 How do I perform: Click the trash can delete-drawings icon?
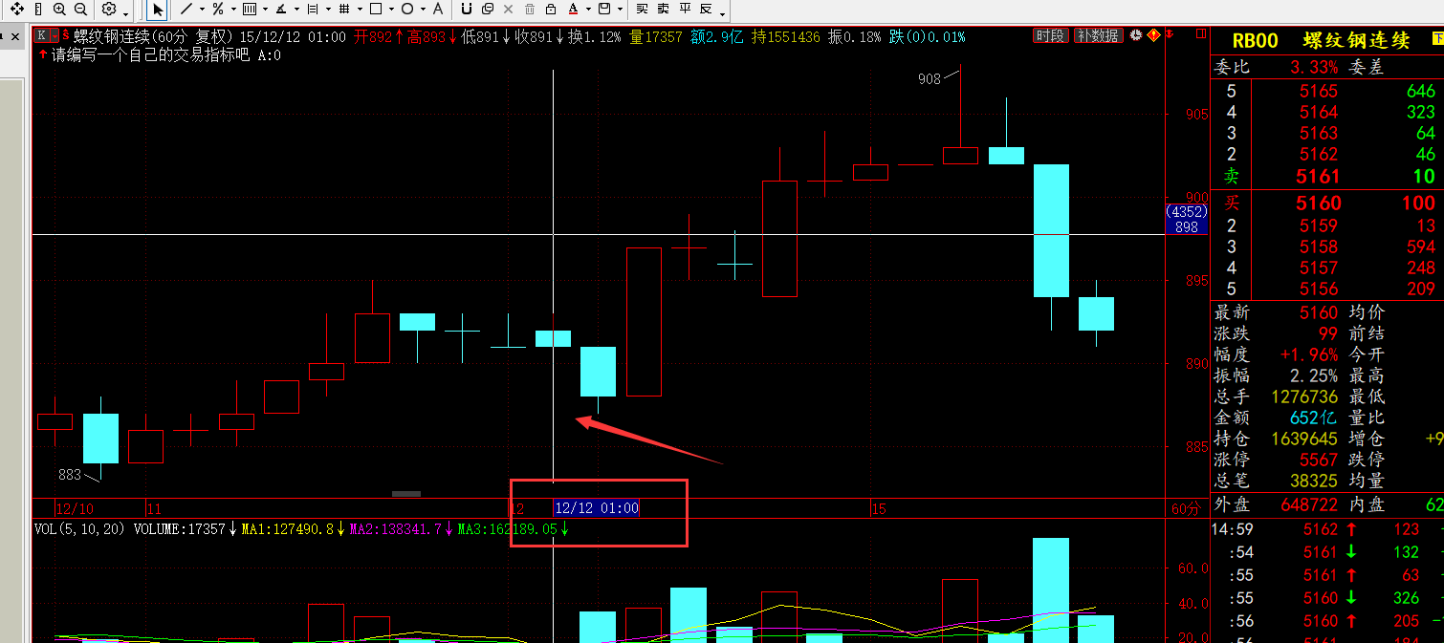pos(530,9)
